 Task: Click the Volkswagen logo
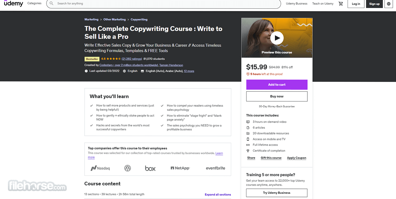128,168
